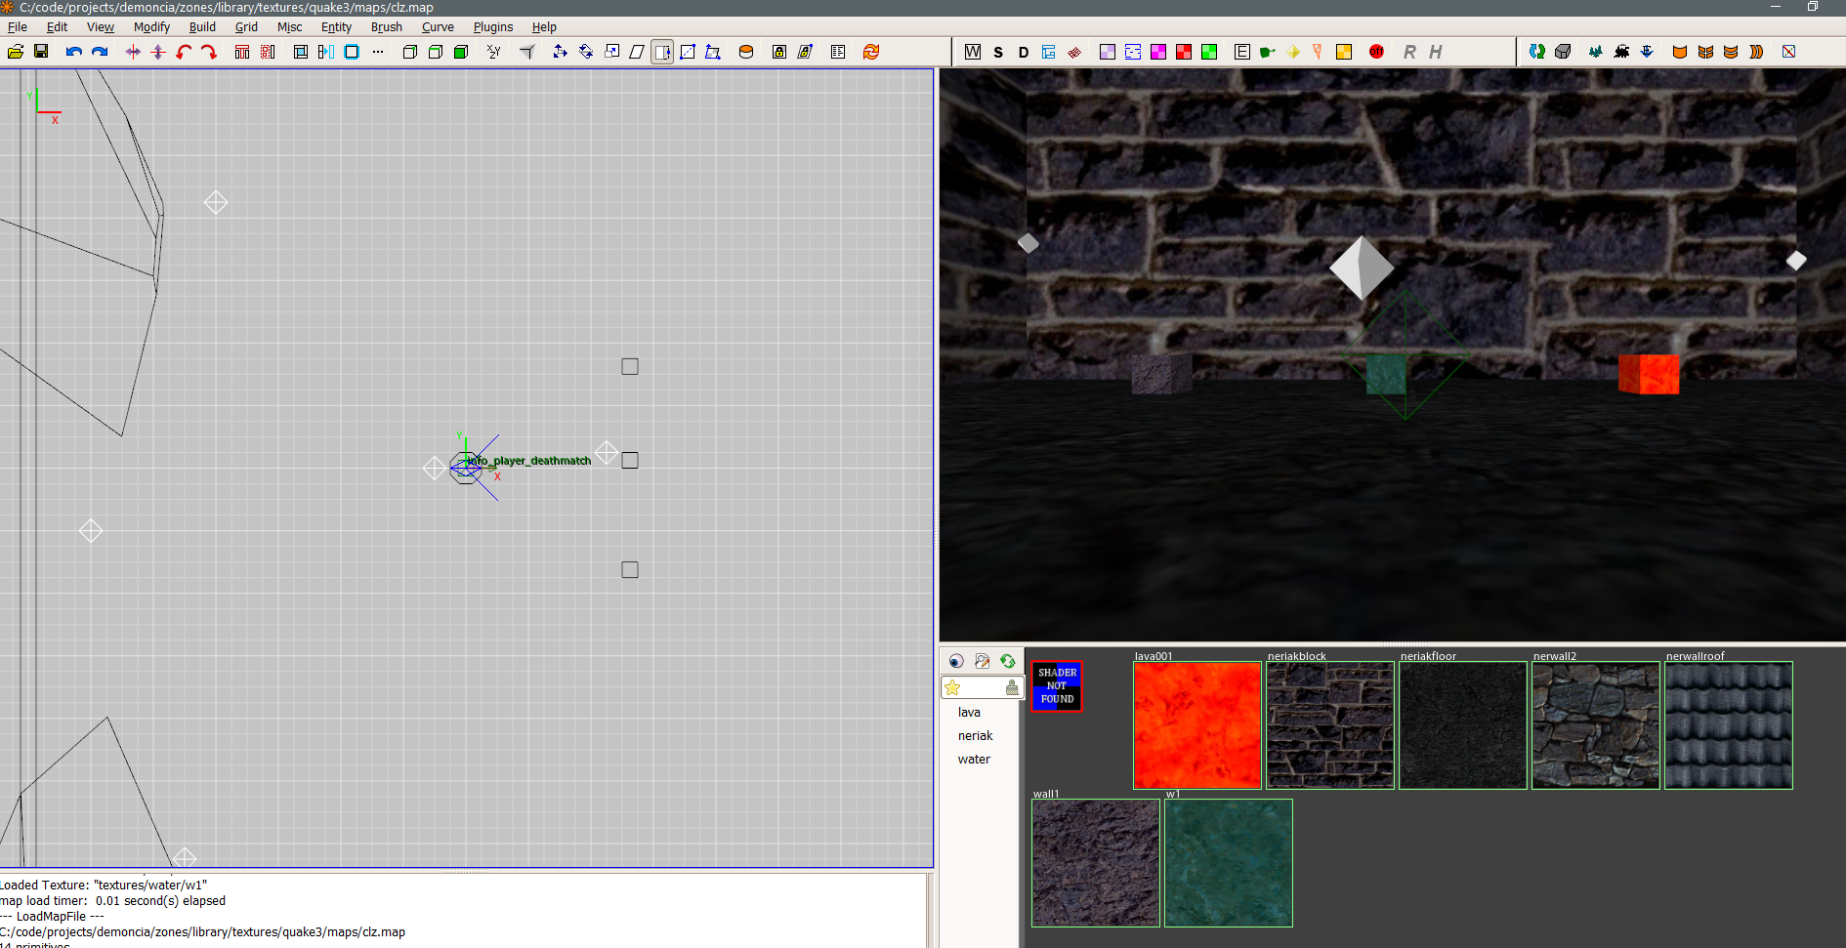
Task: Select the nerwallroof texture thumbnail
Action: [1728, 725]
